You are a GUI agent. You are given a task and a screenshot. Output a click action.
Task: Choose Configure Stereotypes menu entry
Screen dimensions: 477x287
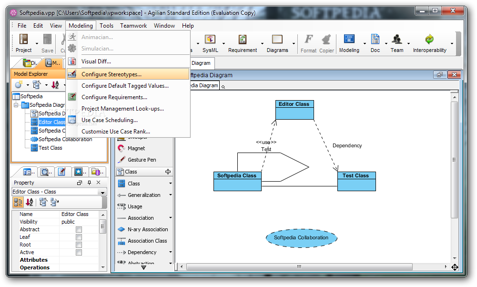[x=128, y=74]
